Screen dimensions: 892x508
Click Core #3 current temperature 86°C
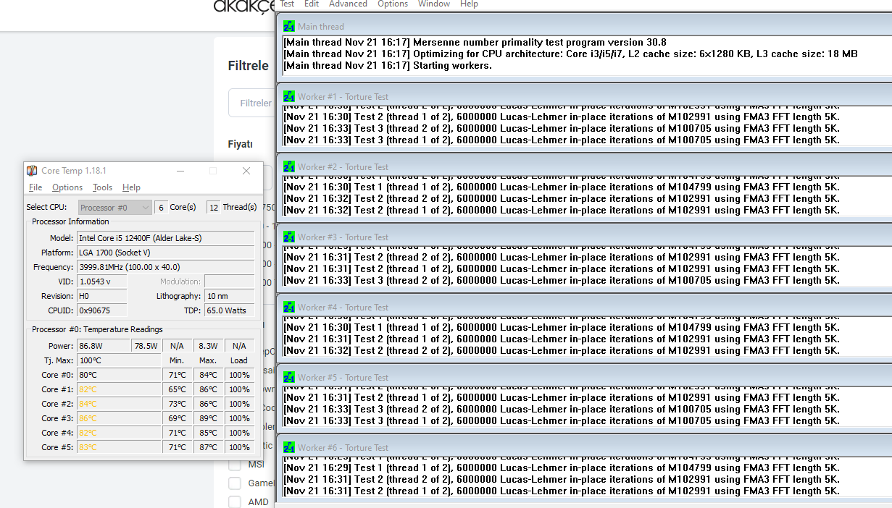click(x=119, y=418)
